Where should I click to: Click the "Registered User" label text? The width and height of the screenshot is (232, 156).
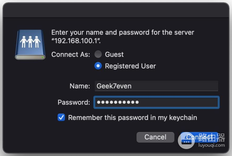130,66
